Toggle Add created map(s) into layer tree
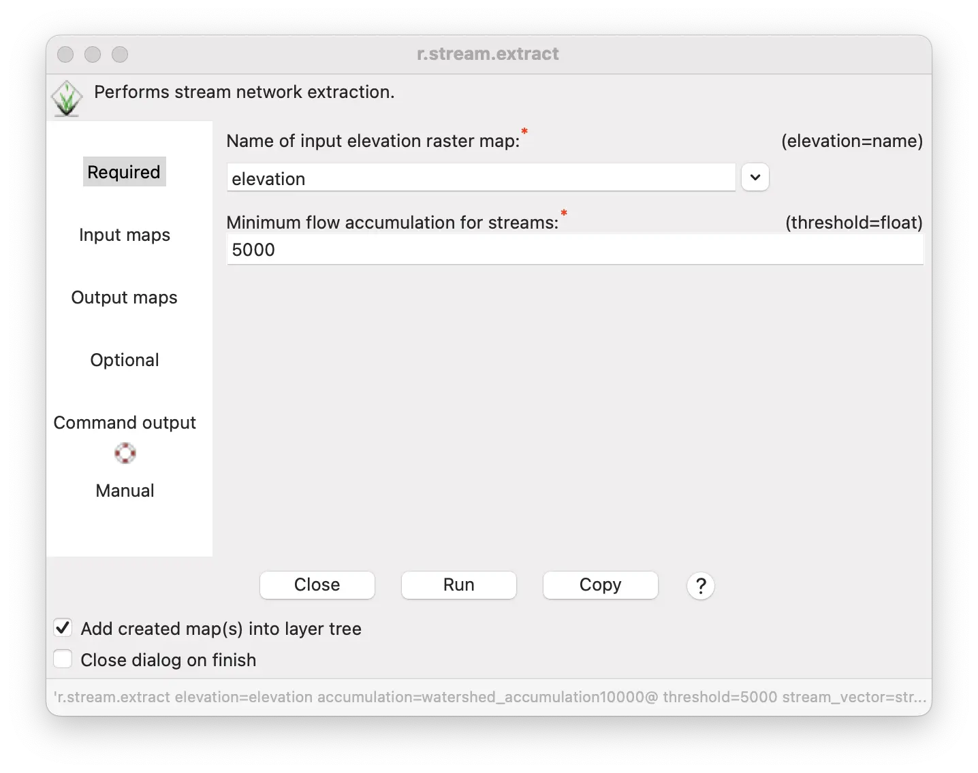The image size is (978, 773). point(63,627)
